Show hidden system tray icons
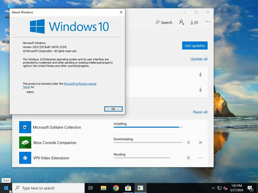This screenshot has width=258, height=193. [x=213, y=188]
